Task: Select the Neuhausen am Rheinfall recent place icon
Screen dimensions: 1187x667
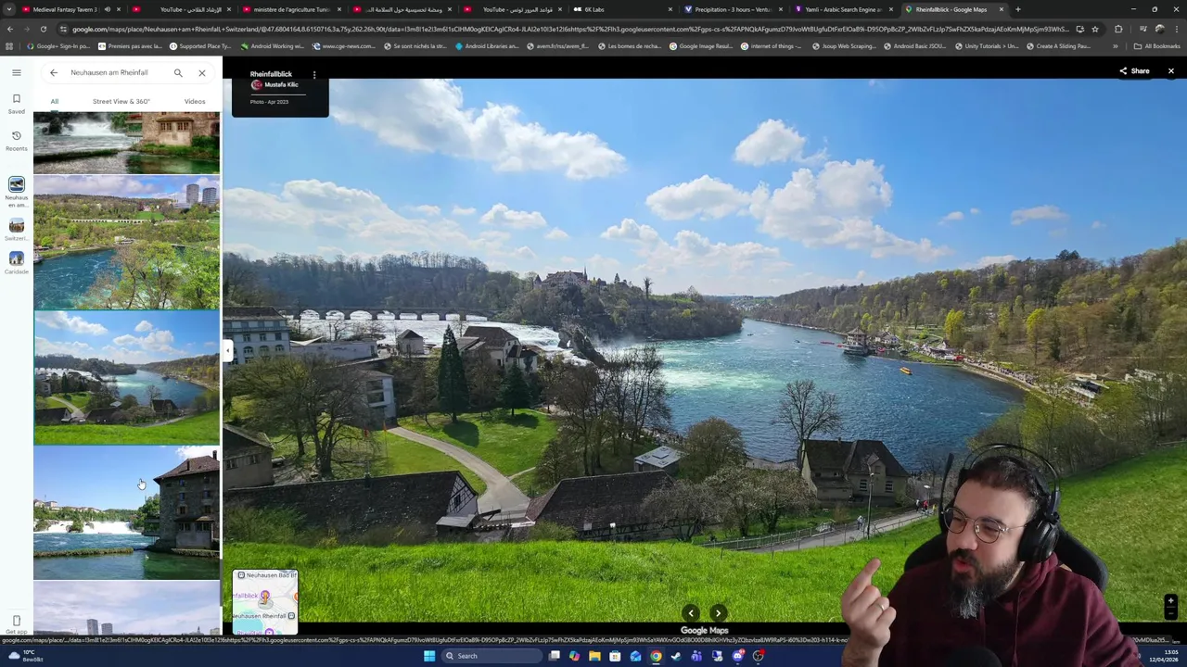Action: (16, 184)
